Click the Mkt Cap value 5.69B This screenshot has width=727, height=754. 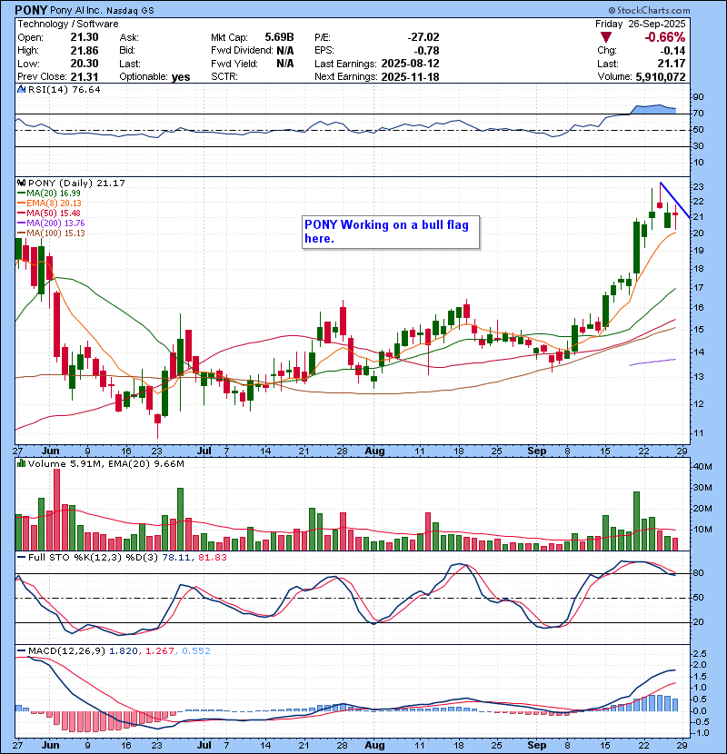tap(279, 37)
